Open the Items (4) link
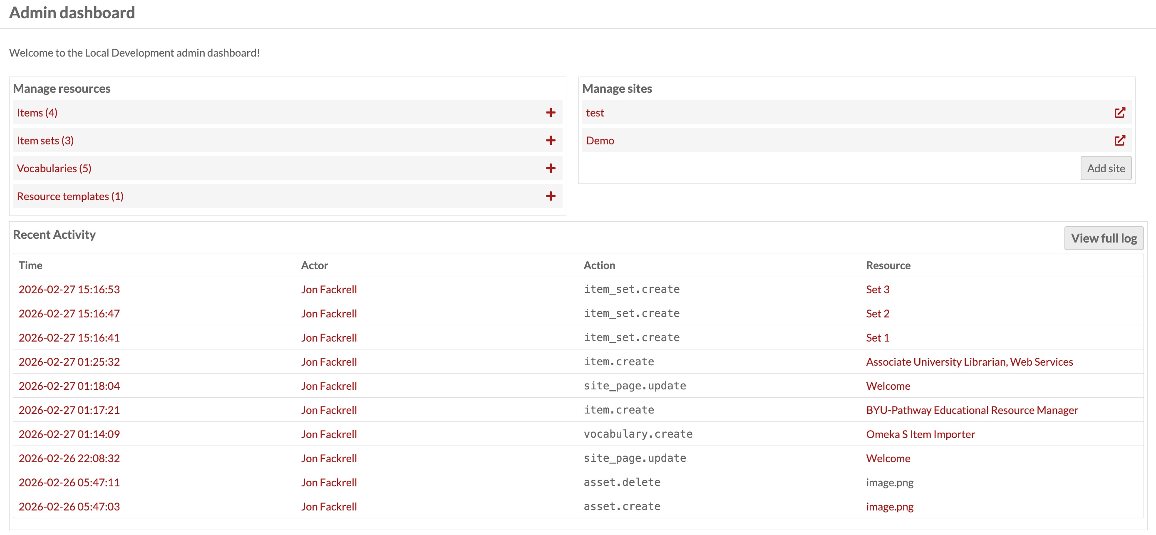1156x535 pixels. (37, 113)
